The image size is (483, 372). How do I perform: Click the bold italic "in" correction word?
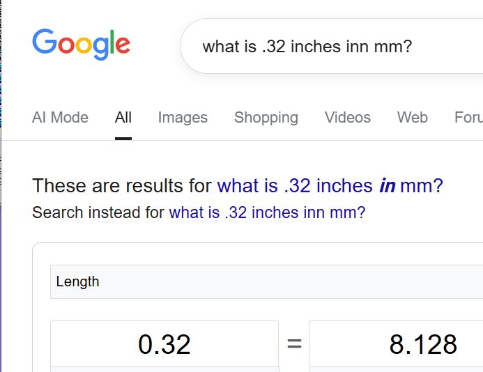point(387,186)
